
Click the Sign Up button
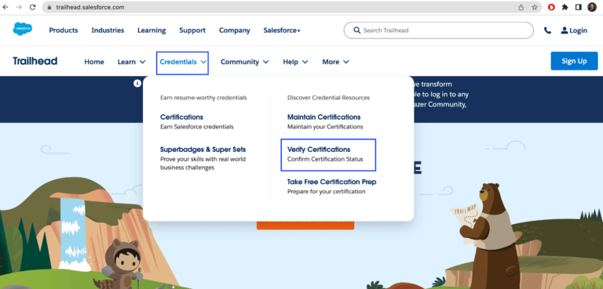click(574, 61)
